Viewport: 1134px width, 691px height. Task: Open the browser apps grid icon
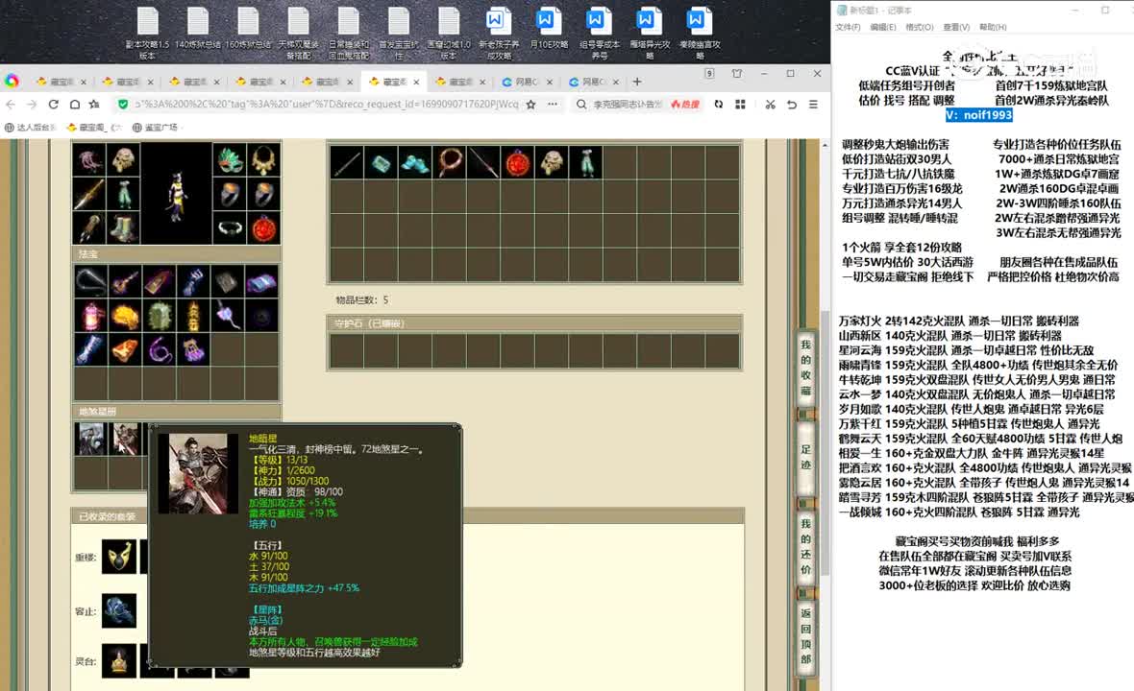click(x=740, y=105)
